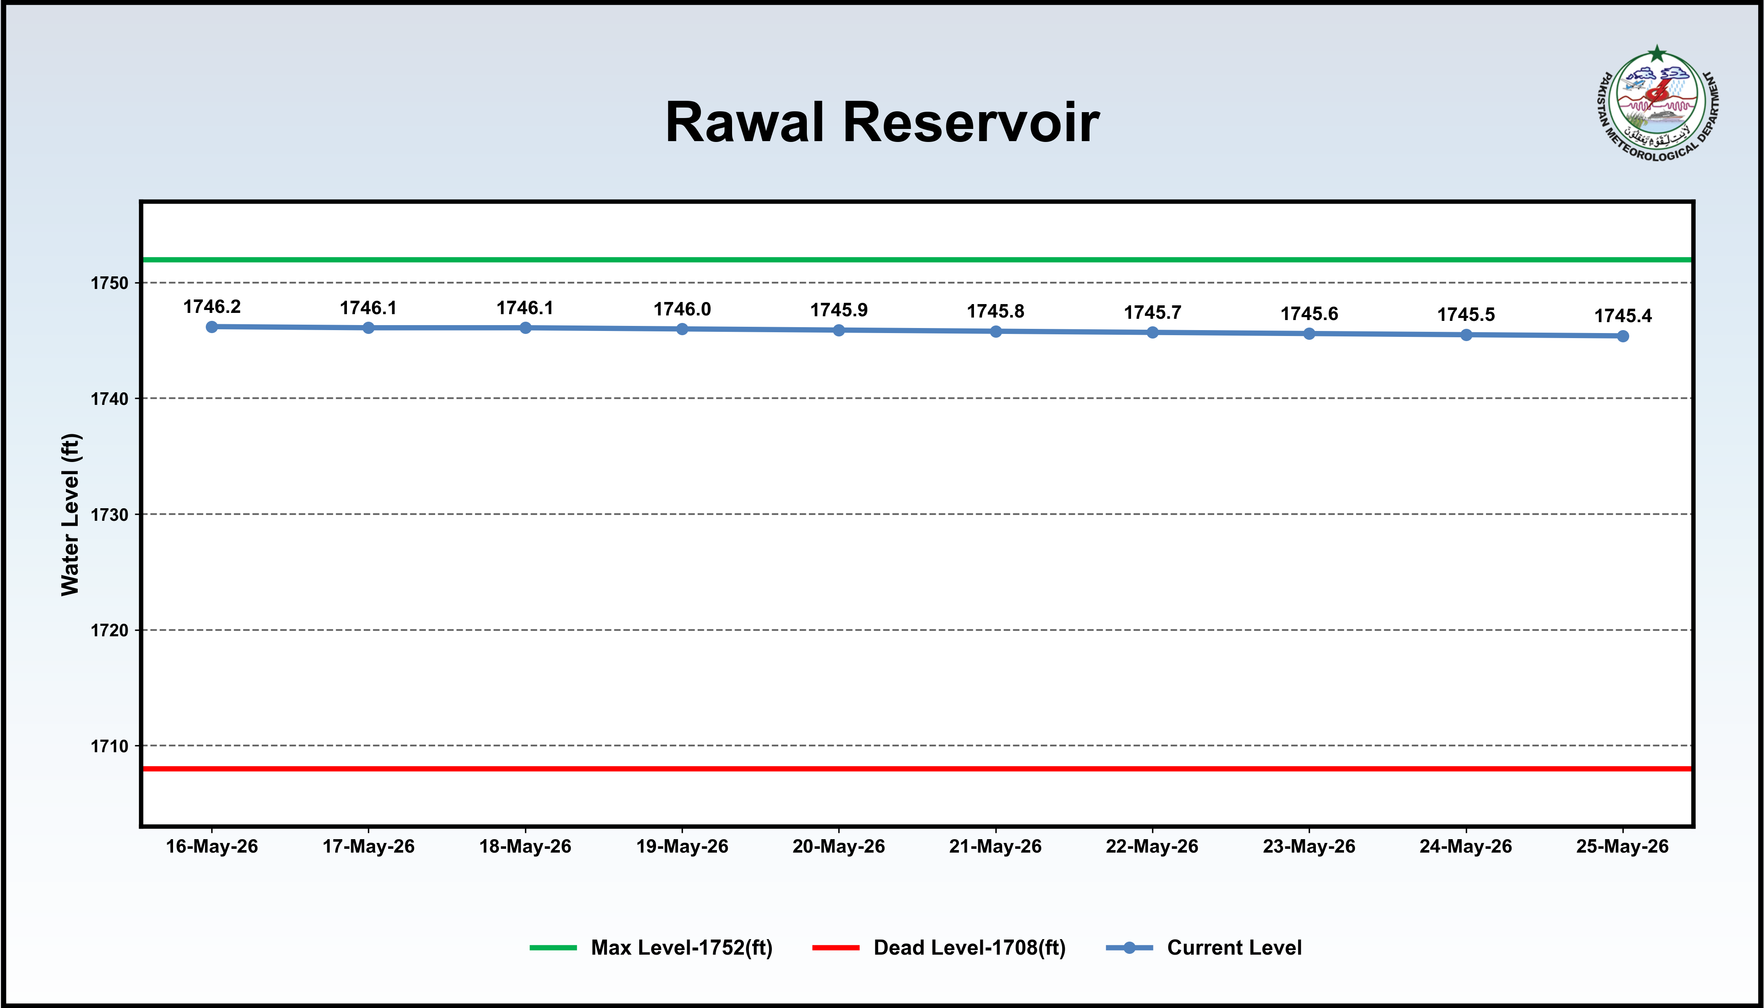1764x1008 pixels.
Task: Click the 1730 y-axis tick label
Action: (x=109, y=514)
